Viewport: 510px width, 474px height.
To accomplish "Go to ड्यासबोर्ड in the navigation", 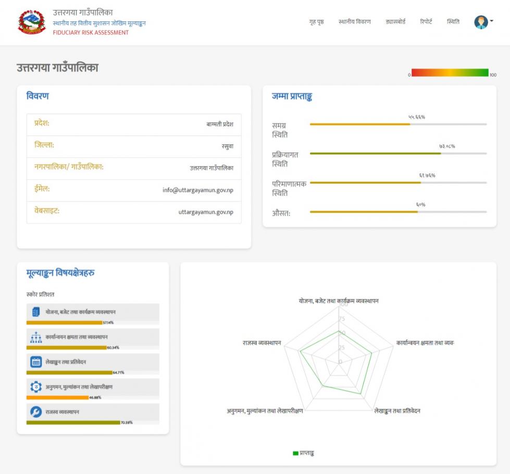I will click(x=395, y=22).
